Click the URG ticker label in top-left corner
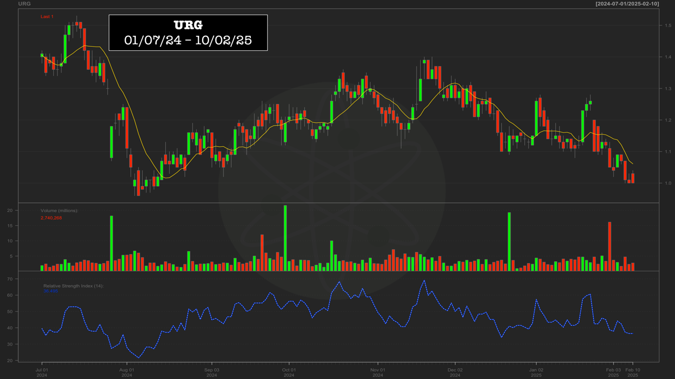675x379 pixels. pos(24,4)
